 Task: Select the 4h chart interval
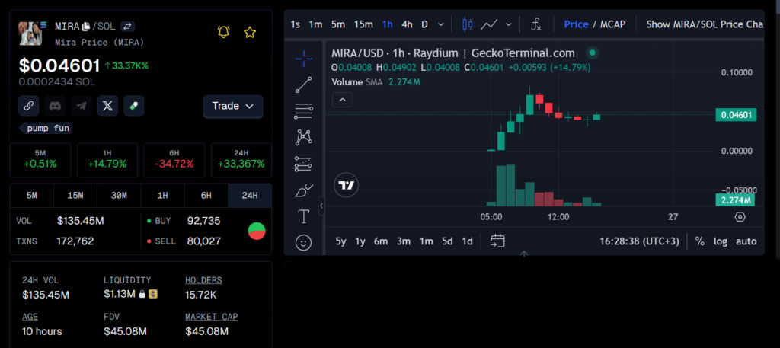pos(407,24)
